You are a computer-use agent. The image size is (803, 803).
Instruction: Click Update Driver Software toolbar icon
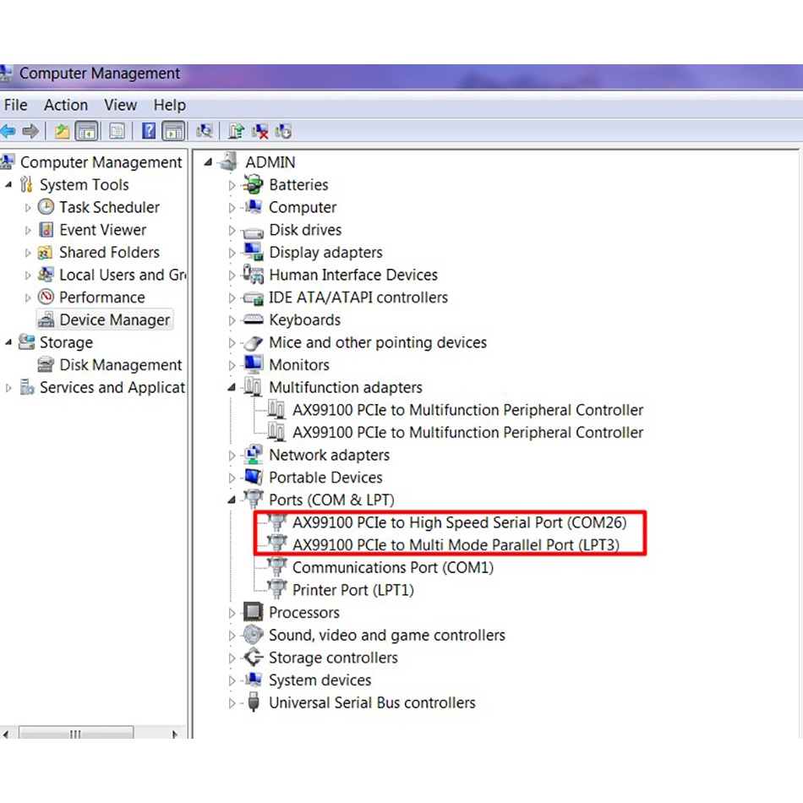coord(237,131)
